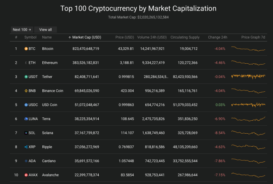The height and width of the screenshot is (184, 273).
Task: Click the Ethereum logo next to ETH
Action: pos(26,63)
